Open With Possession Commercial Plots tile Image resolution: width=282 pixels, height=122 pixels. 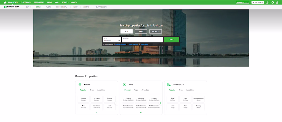coord(154,107)
